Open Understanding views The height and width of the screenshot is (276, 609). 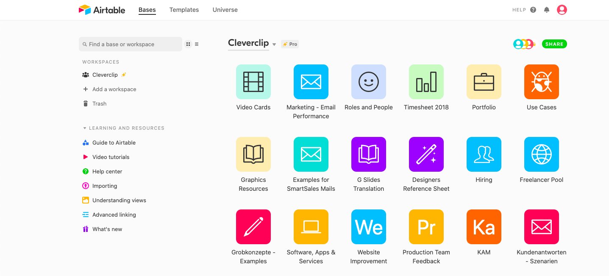click(114, 200)
